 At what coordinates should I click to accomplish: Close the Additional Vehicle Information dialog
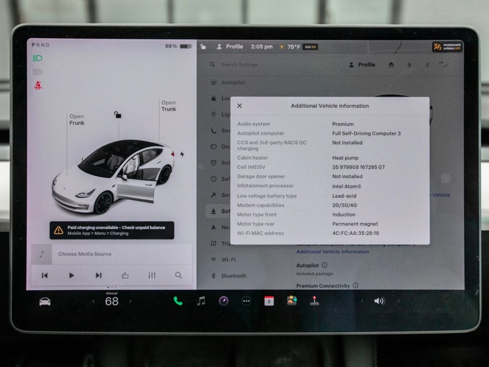pyautogui.click(x=239, y=106)
